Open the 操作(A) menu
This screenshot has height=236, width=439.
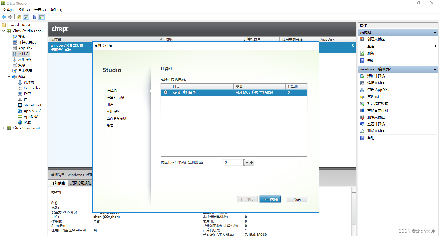click(x=24, y=10)
